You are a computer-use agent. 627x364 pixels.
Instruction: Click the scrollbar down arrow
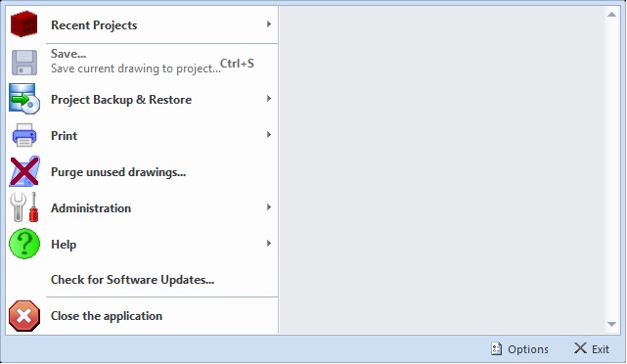click(611, 325)
